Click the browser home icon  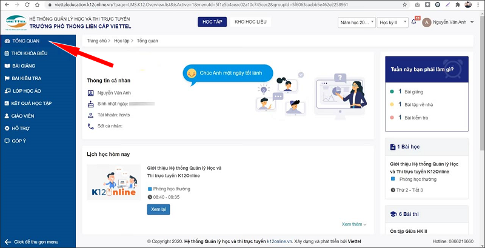[36, 4]
